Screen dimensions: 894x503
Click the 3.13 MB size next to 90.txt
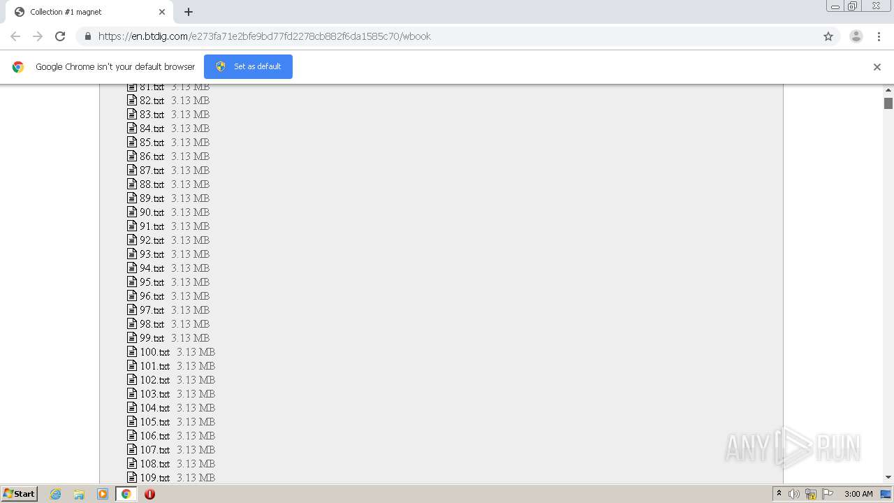[x=190, y=212]
